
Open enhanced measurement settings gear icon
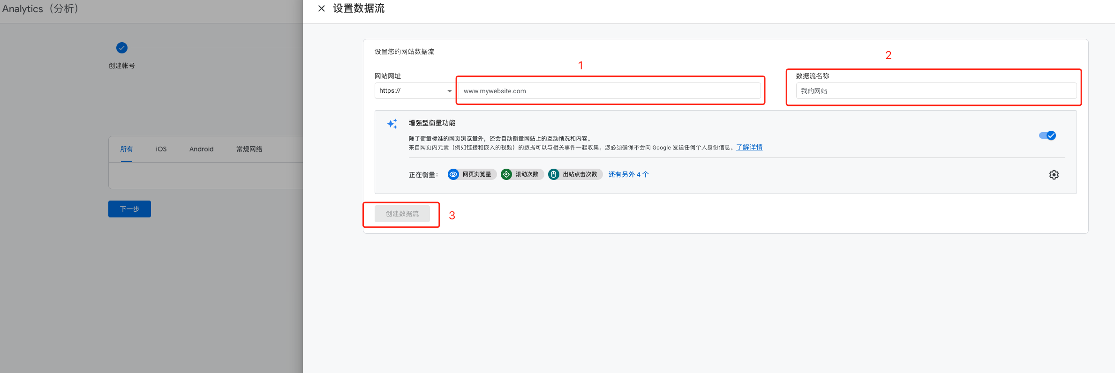(x=1054, y=175)
